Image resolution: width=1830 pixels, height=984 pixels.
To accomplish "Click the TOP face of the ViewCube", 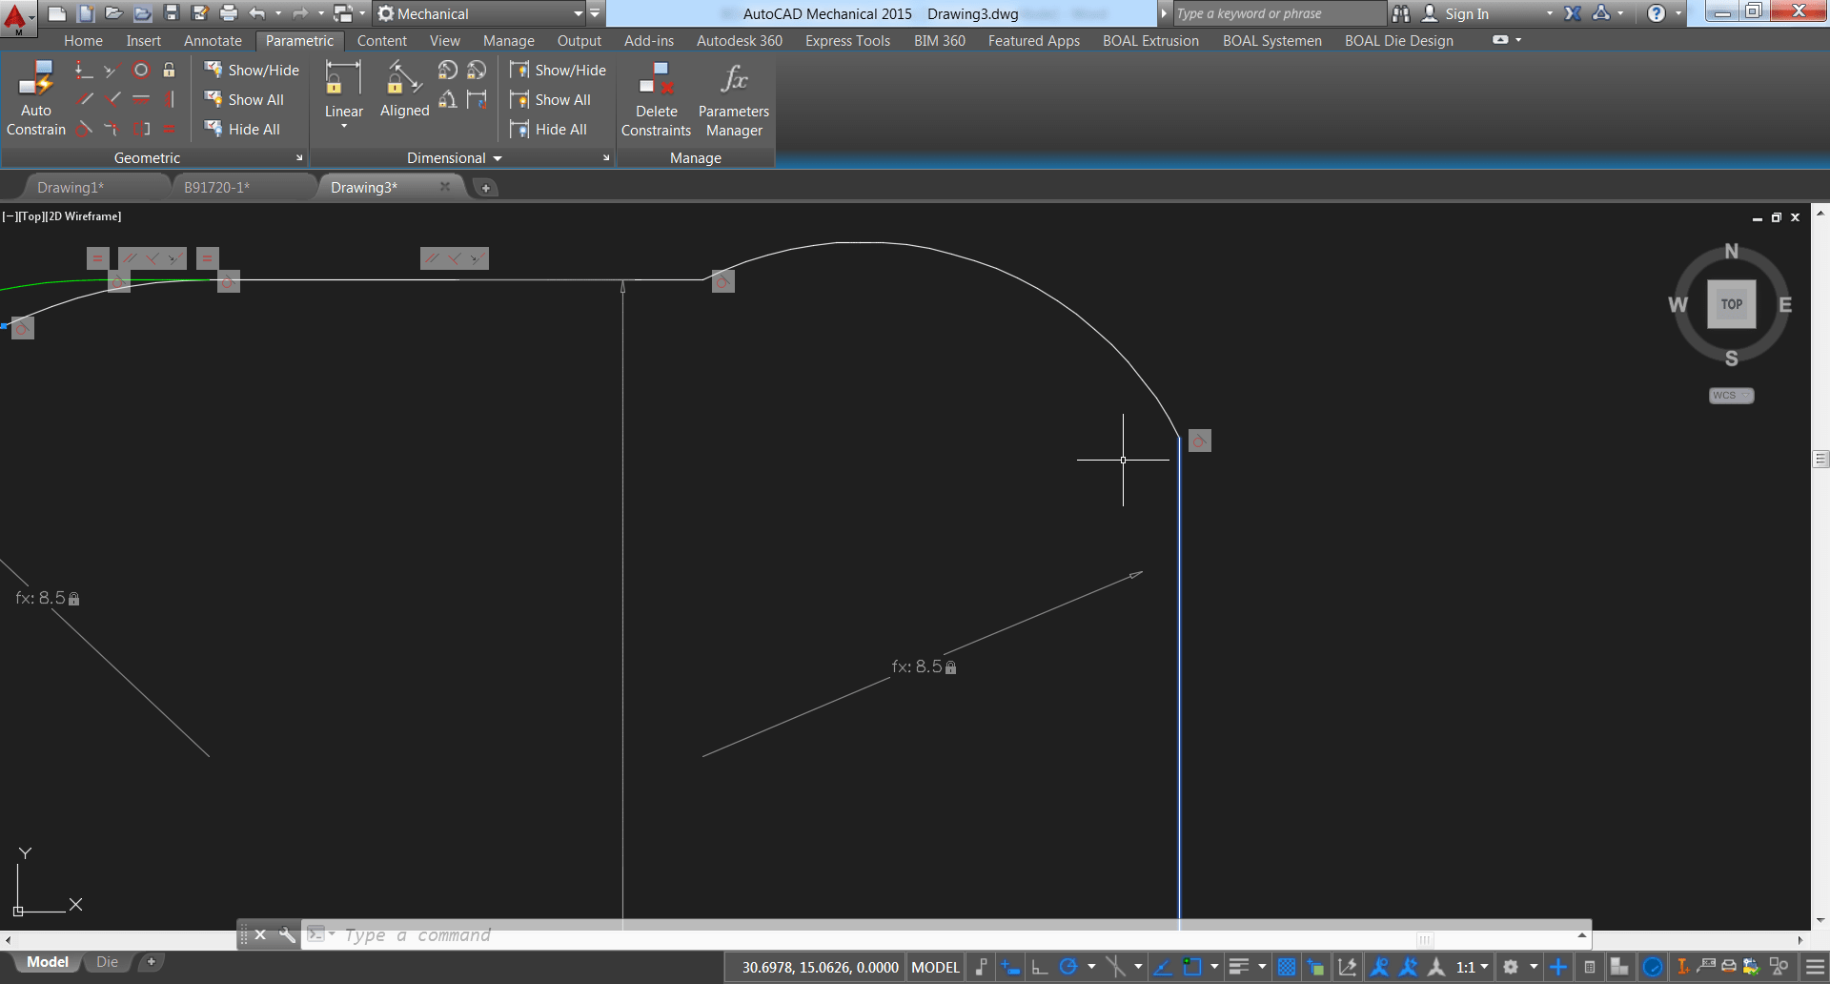I will click(x=1731, y=304).
